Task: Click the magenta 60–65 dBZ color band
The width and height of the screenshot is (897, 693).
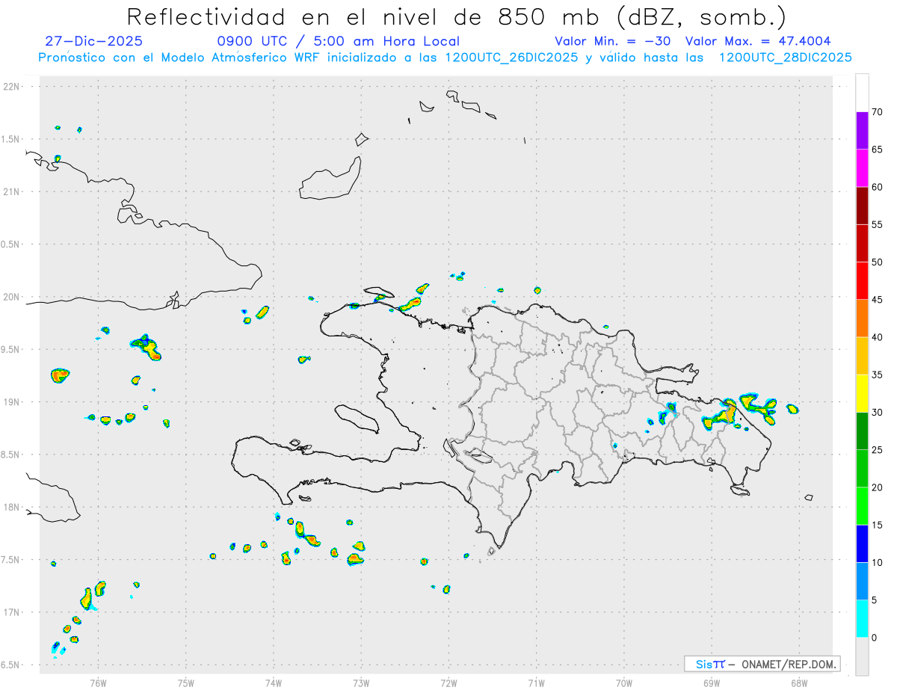Action: [x=862, y=168]
